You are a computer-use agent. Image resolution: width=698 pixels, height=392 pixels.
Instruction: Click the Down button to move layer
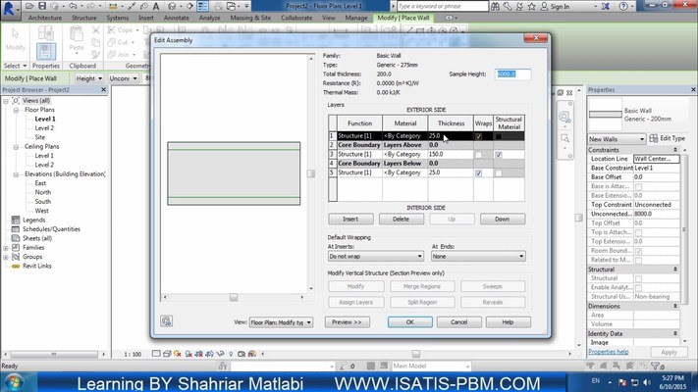coord(502,220)
